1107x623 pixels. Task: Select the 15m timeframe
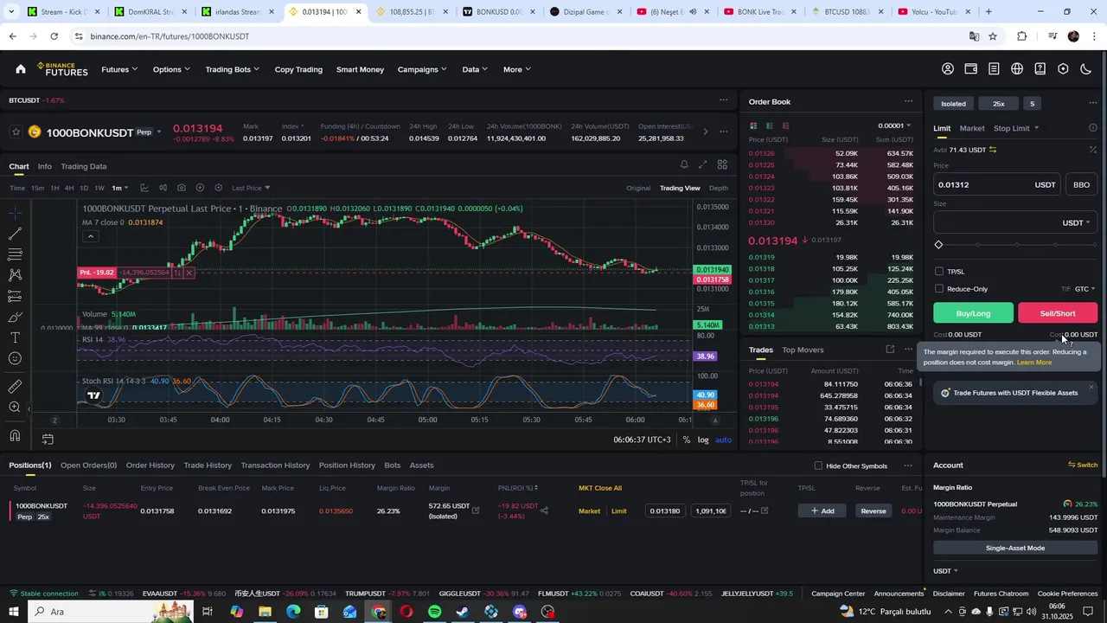(37, 188)
